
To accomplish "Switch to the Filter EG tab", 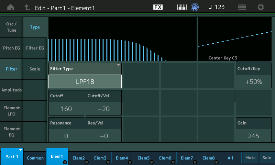I will tap(35, 48).
